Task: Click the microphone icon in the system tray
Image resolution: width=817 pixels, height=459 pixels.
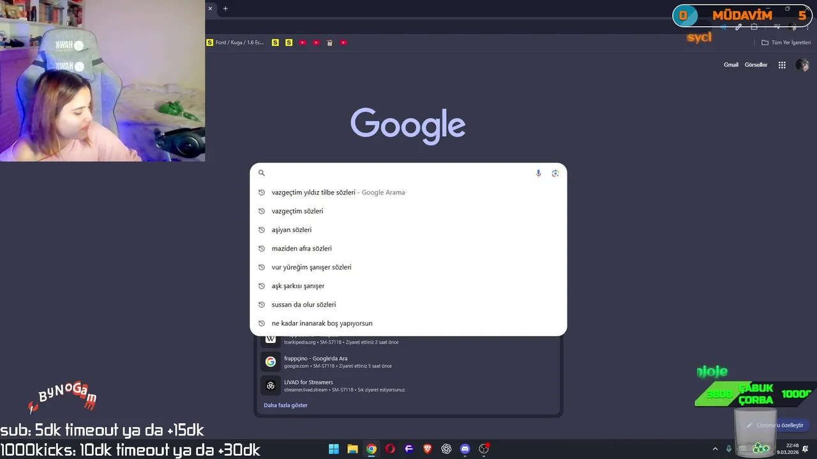Action: 729,449
